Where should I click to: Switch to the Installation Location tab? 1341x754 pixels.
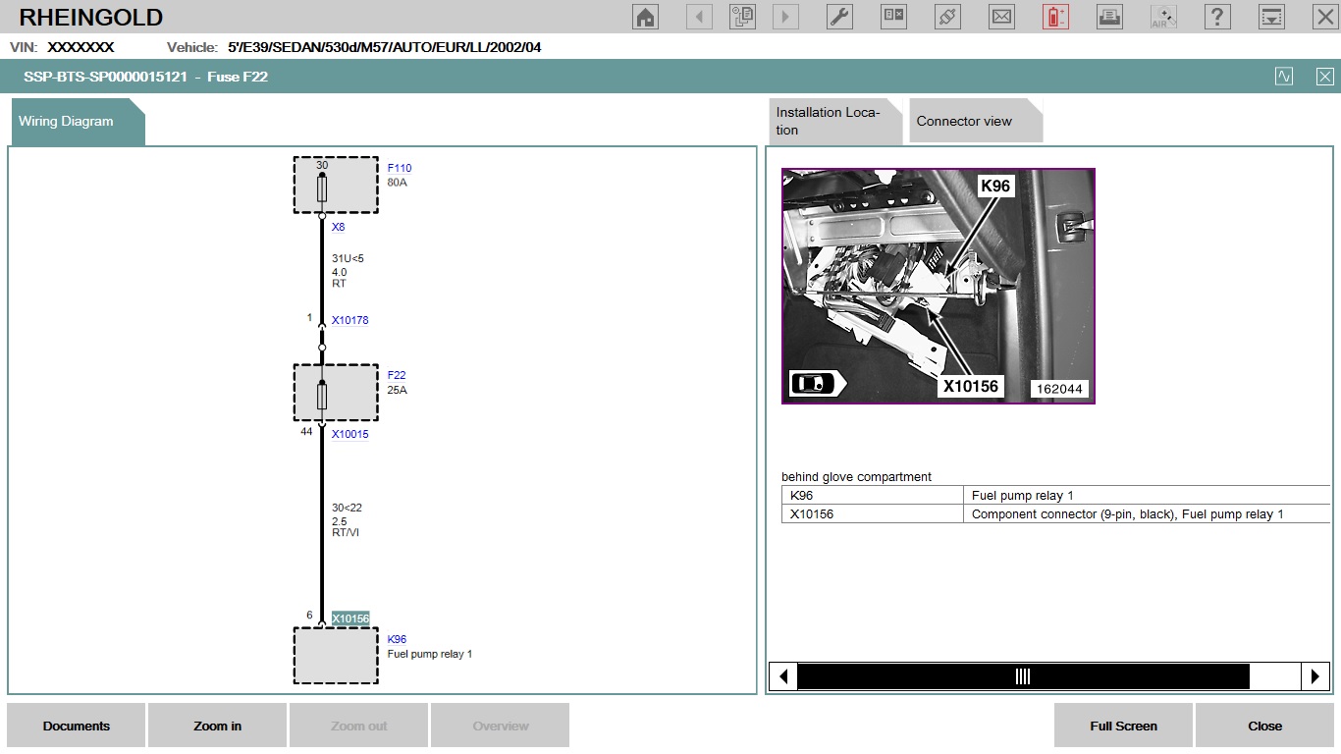(x=834, y=122)
